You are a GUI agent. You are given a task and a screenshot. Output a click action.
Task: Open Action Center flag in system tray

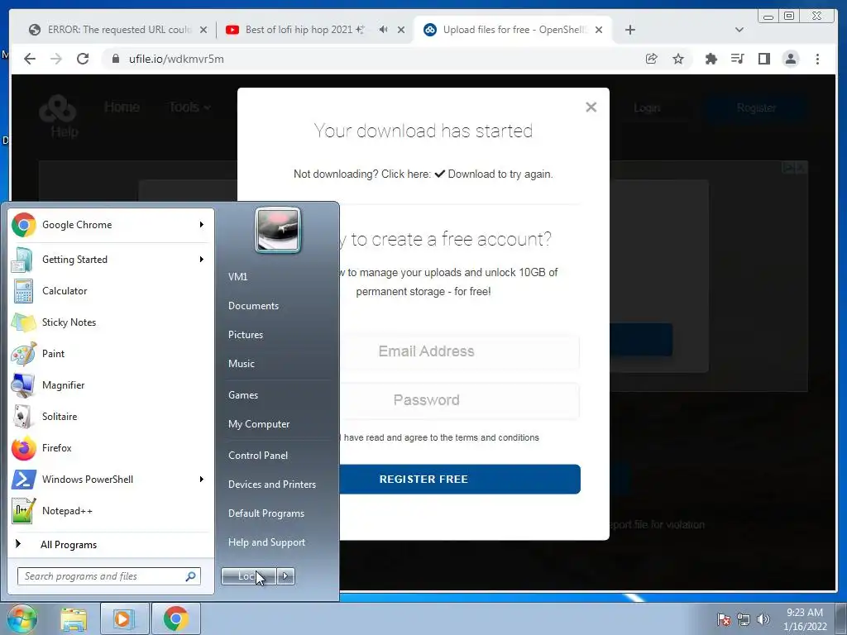pyautogui.click(x=724, y=619)
